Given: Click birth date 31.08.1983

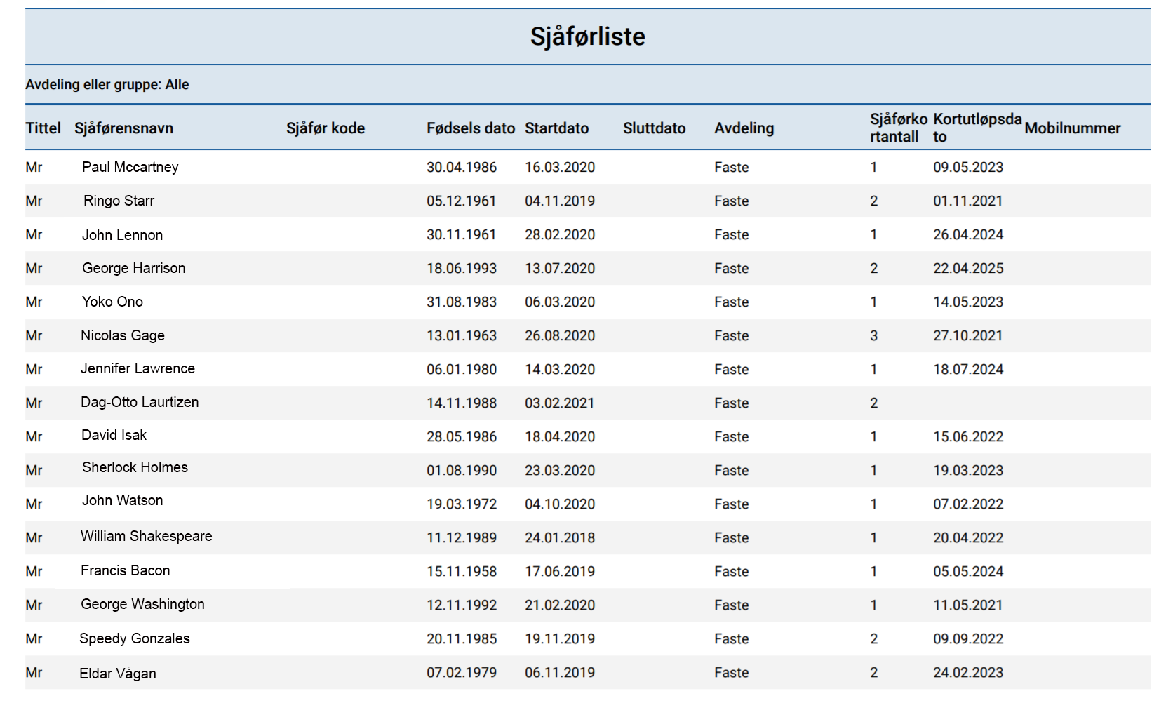Looking at the screenshot, I should click(x=462, y=302).
